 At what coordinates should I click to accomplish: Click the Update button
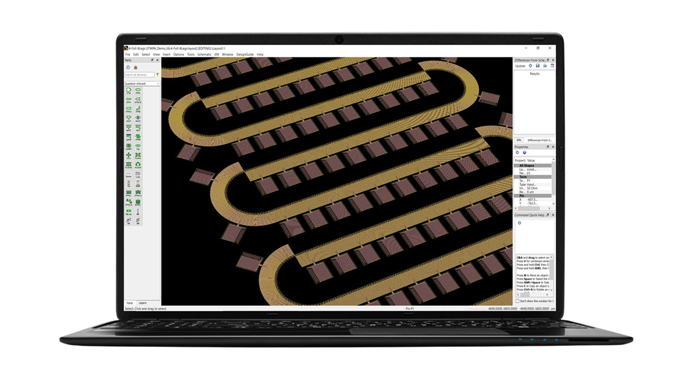[x=520, y=66]
